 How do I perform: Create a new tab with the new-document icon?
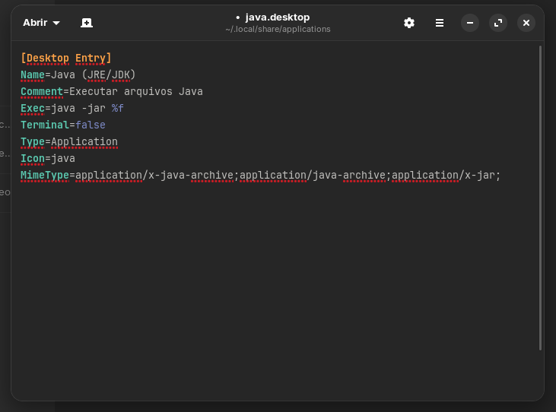click(87, 23)
